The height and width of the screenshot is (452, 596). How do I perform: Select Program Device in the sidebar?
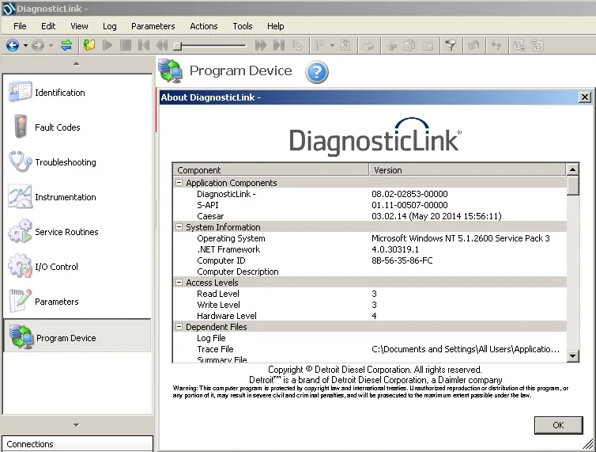click(x=77, y=336)
